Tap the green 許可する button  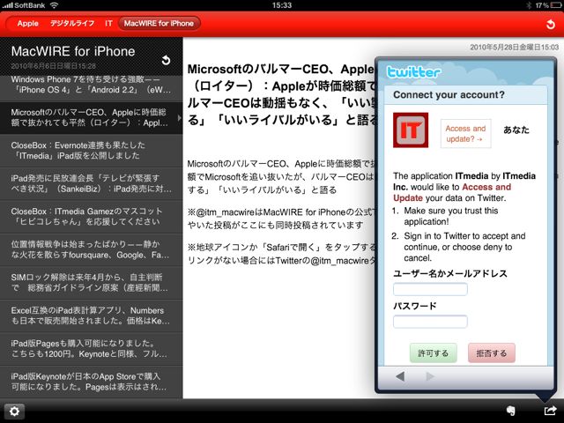point(434,352)
